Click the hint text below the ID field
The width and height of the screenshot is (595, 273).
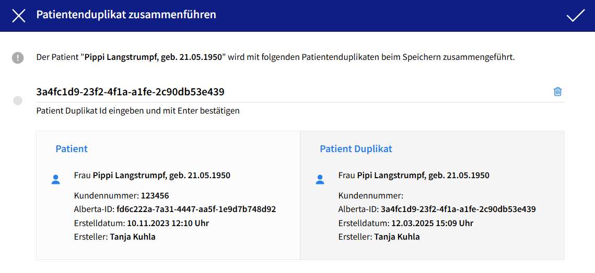138,111
